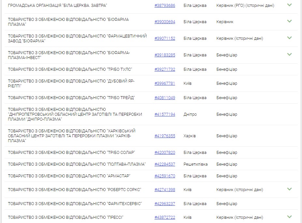Expand the "Робертс Соркс" row chevron
The width and height of the screenshot is (302, 223).
coord(289,189)
